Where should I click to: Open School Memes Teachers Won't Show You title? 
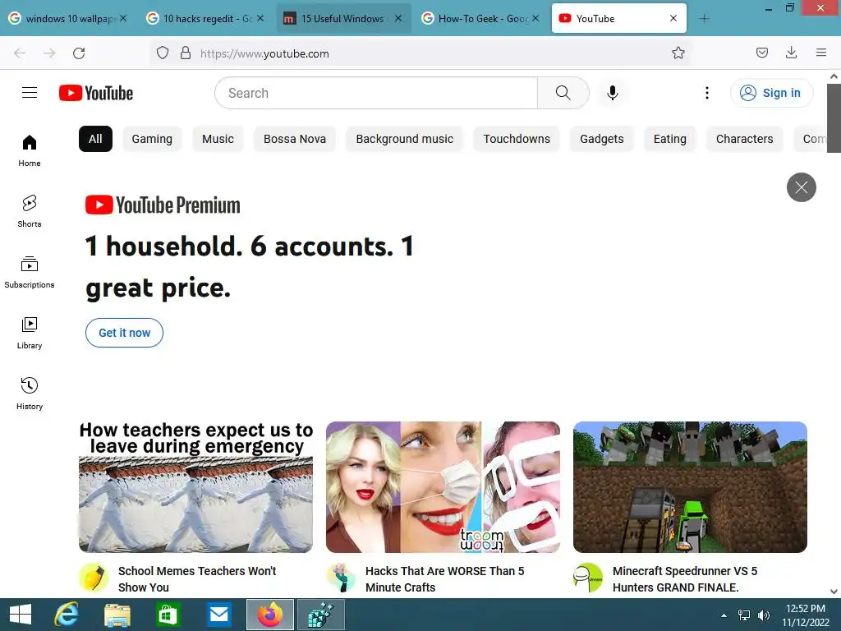pyautogui.click(x=197, y=579)
